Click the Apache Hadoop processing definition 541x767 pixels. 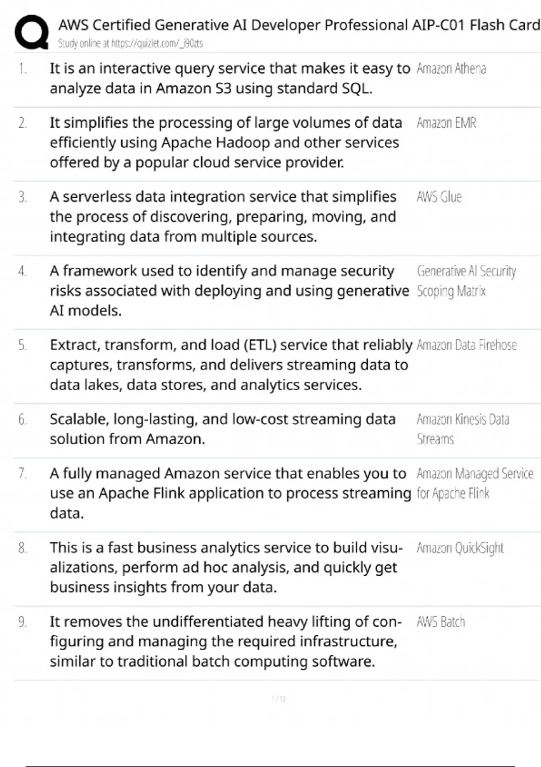coord(225,143)
